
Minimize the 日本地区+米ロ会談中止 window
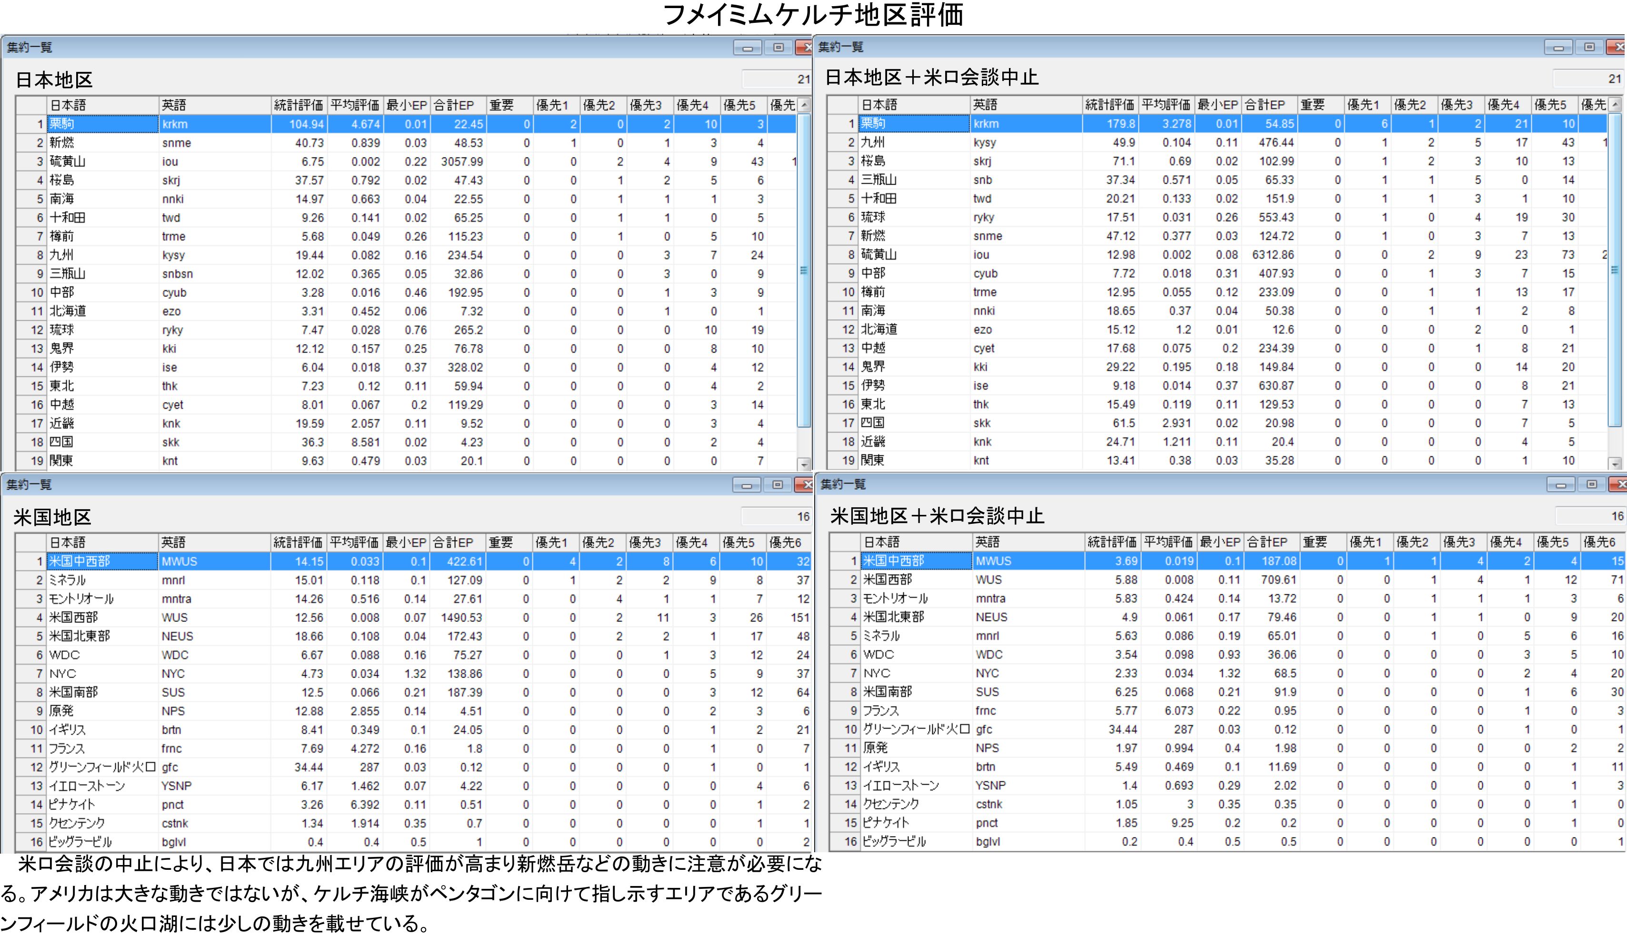1558,48
